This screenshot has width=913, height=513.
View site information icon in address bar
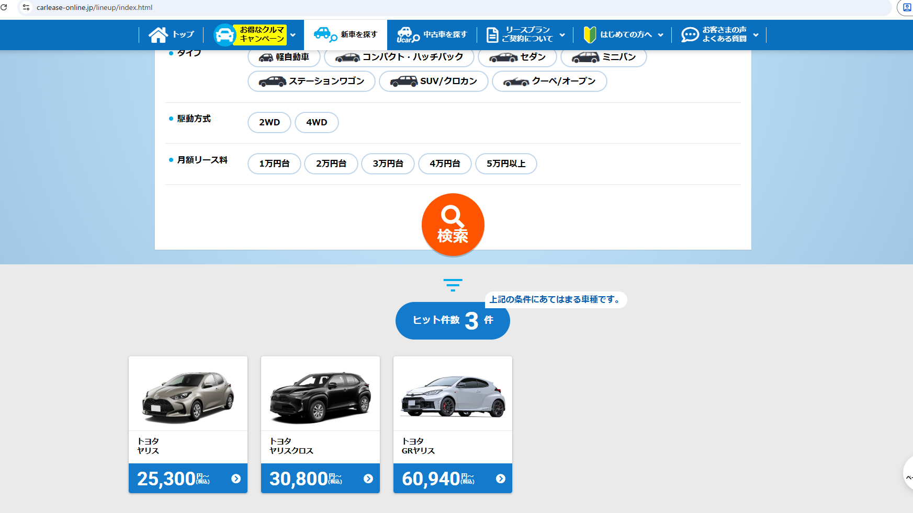[26, 7]
